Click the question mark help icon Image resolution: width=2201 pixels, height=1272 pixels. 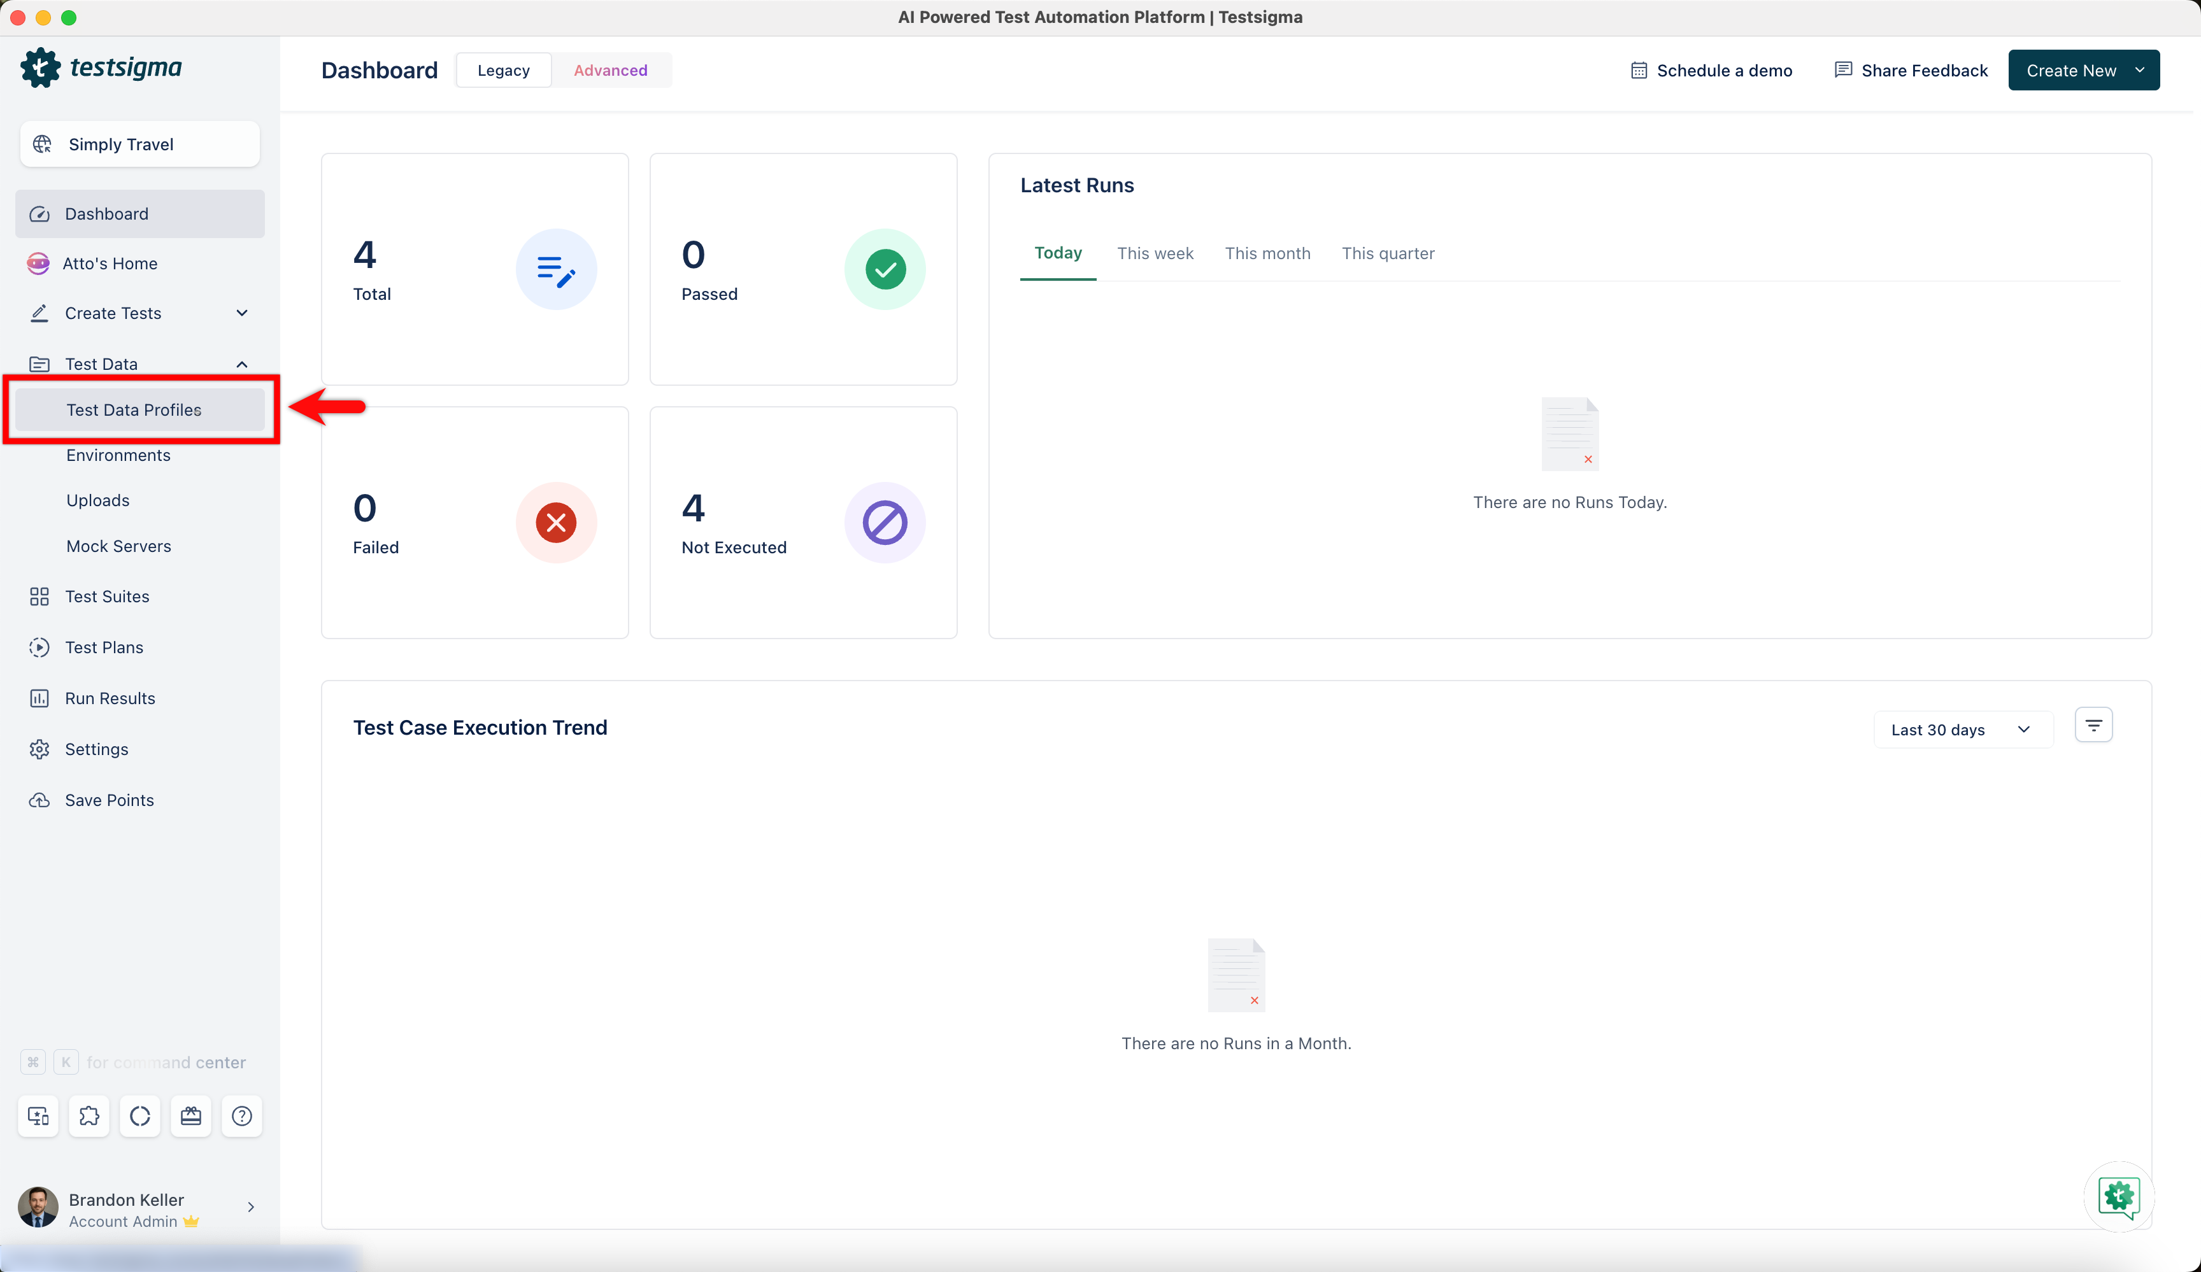pyautogui.click(x=242, y=1116)
